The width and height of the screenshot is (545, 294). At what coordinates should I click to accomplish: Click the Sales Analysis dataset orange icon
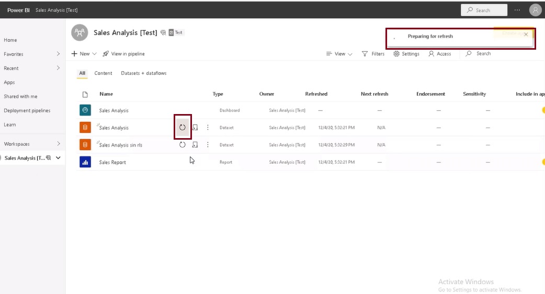[85, 128]
